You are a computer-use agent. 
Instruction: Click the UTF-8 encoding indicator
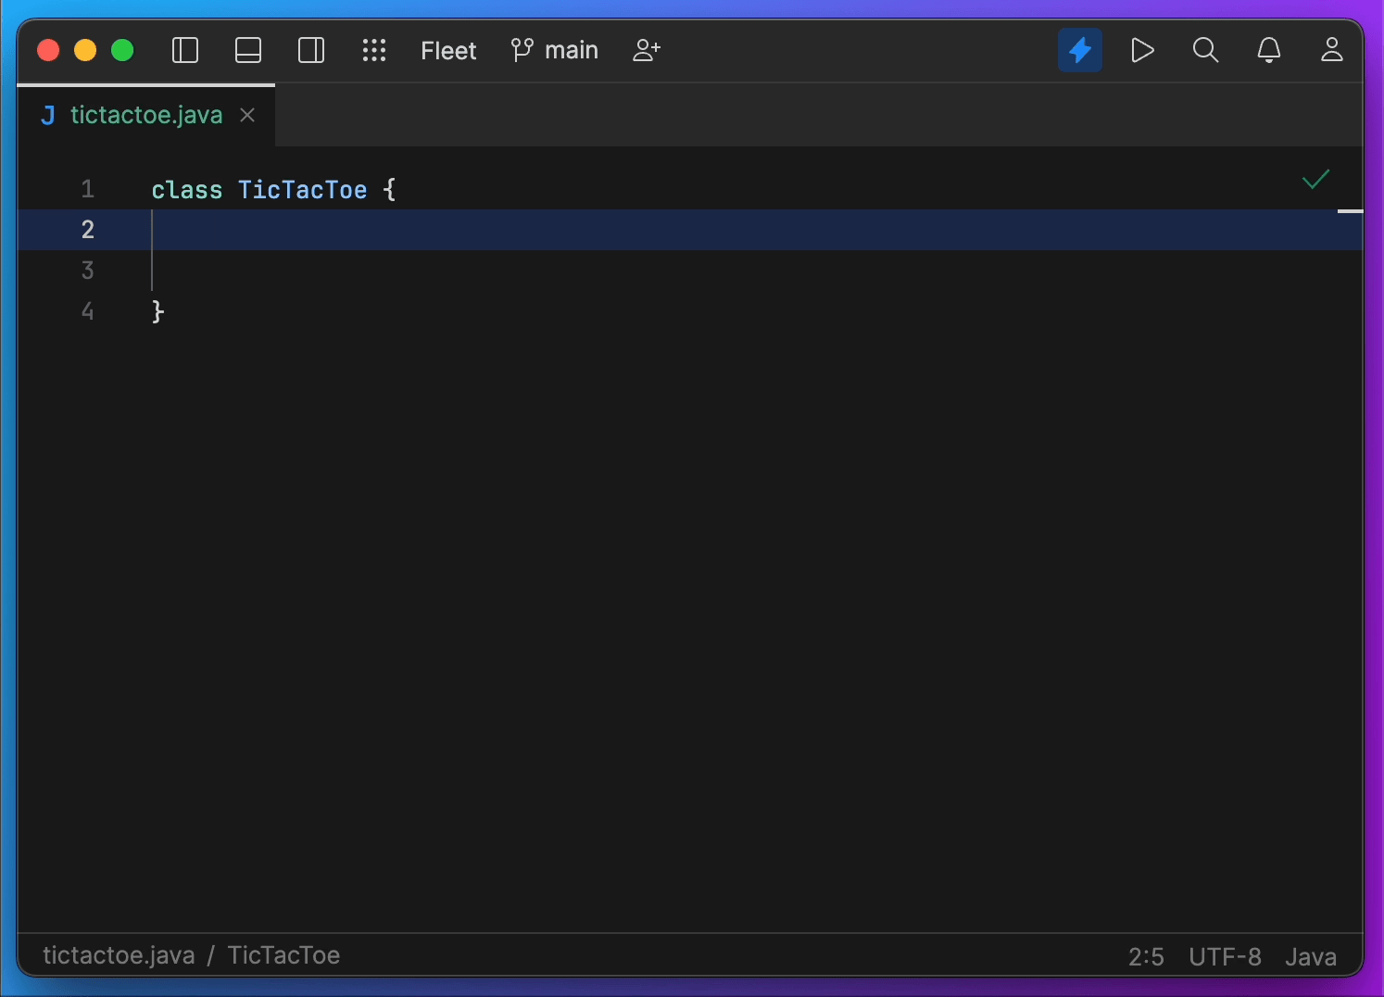coord(1225,956)
